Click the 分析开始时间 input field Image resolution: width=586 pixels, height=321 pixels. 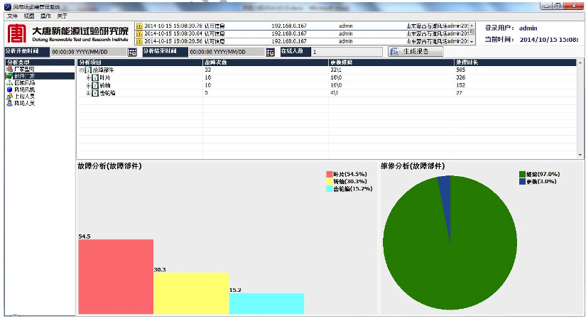(x=87, y=52)
